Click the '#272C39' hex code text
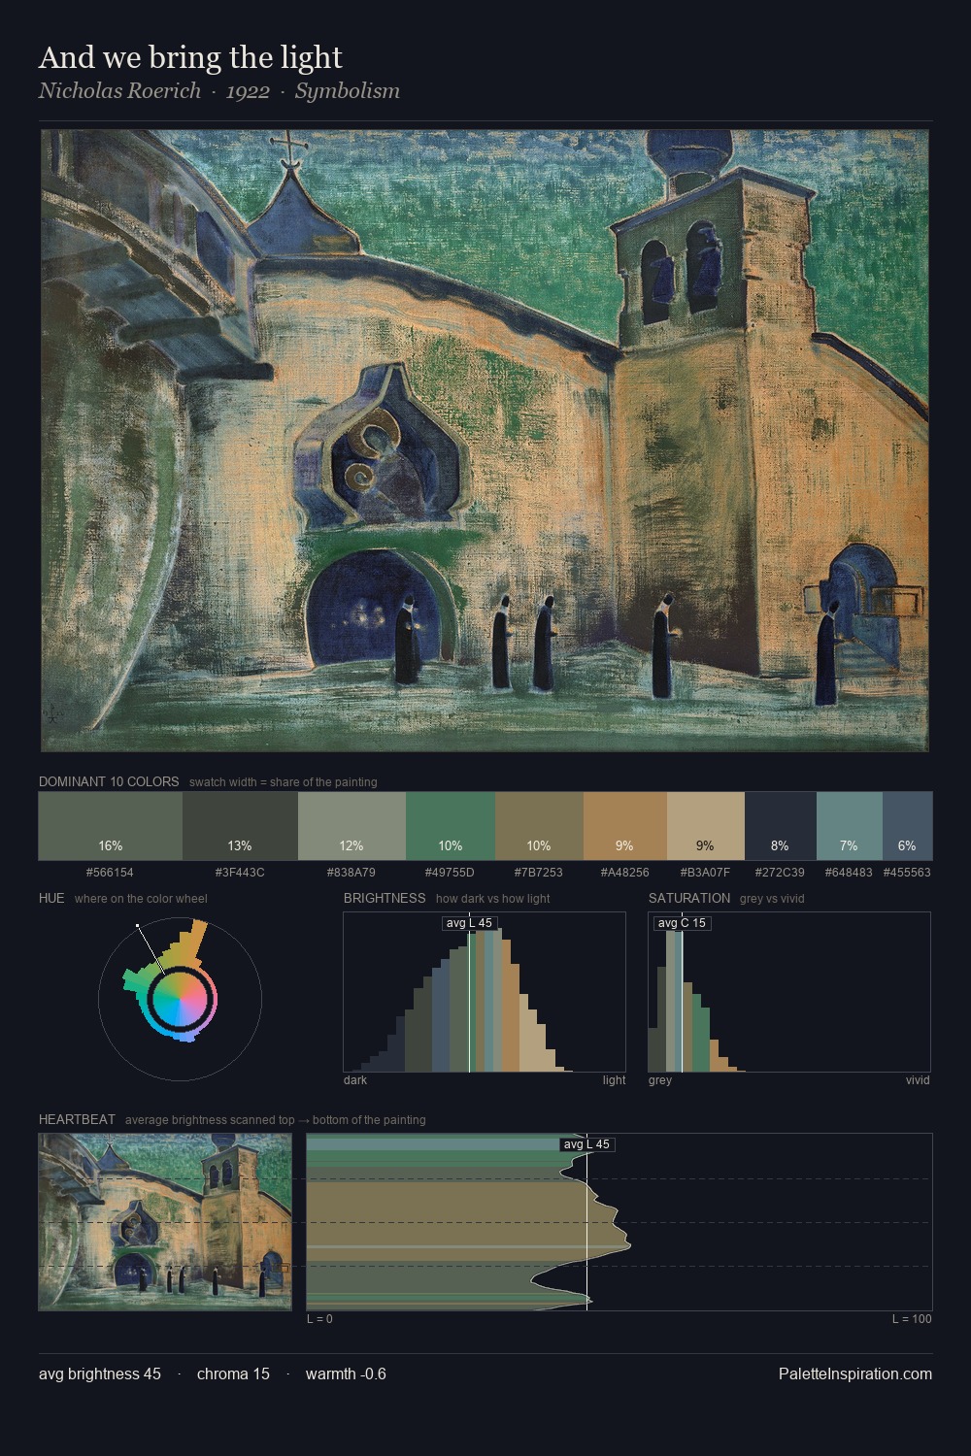971x1456 pixels. click(x=781, y=873)
